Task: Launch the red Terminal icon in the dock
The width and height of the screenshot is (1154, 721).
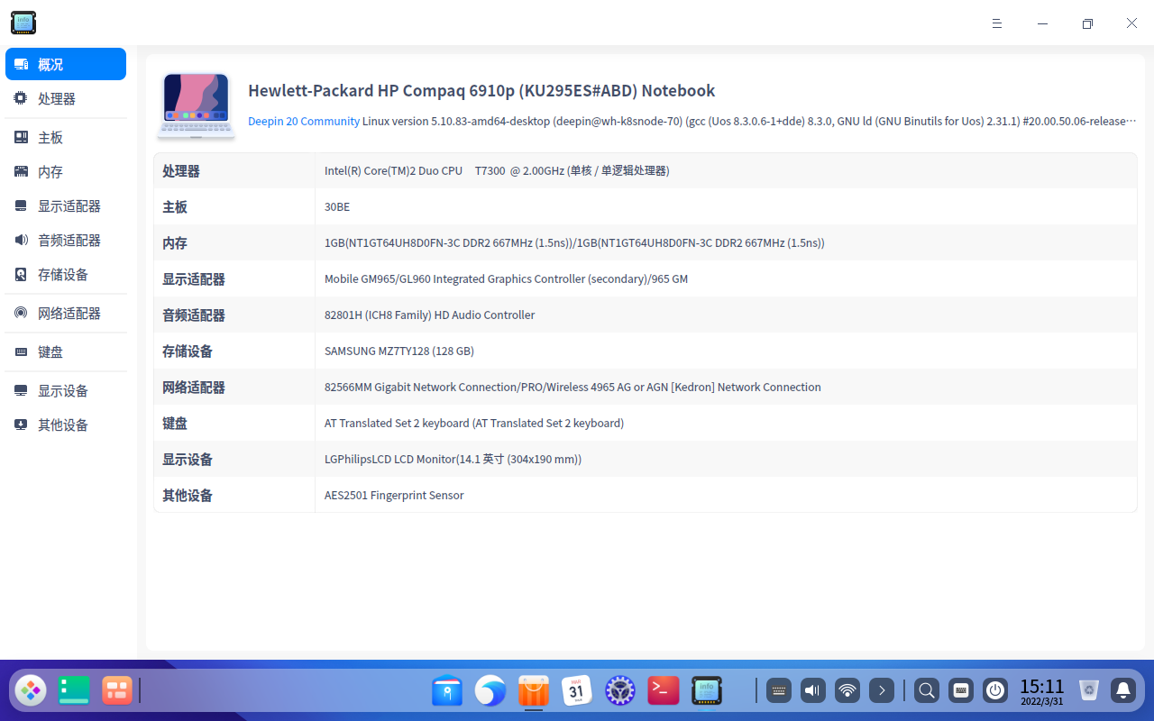Action: (x=664, y=691)
